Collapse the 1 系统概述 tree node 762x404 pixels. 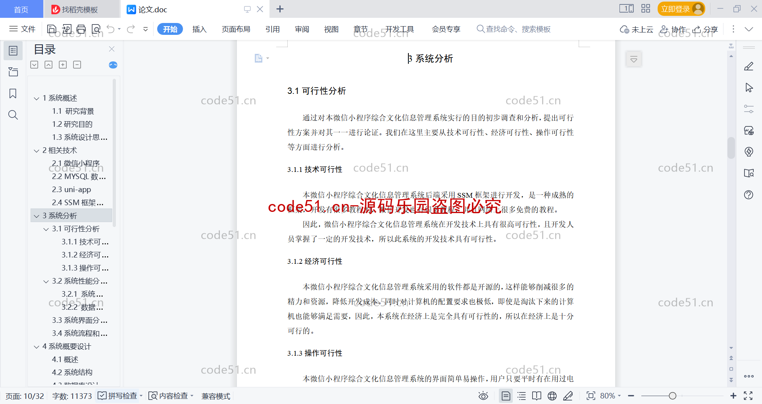coord(37,98)
